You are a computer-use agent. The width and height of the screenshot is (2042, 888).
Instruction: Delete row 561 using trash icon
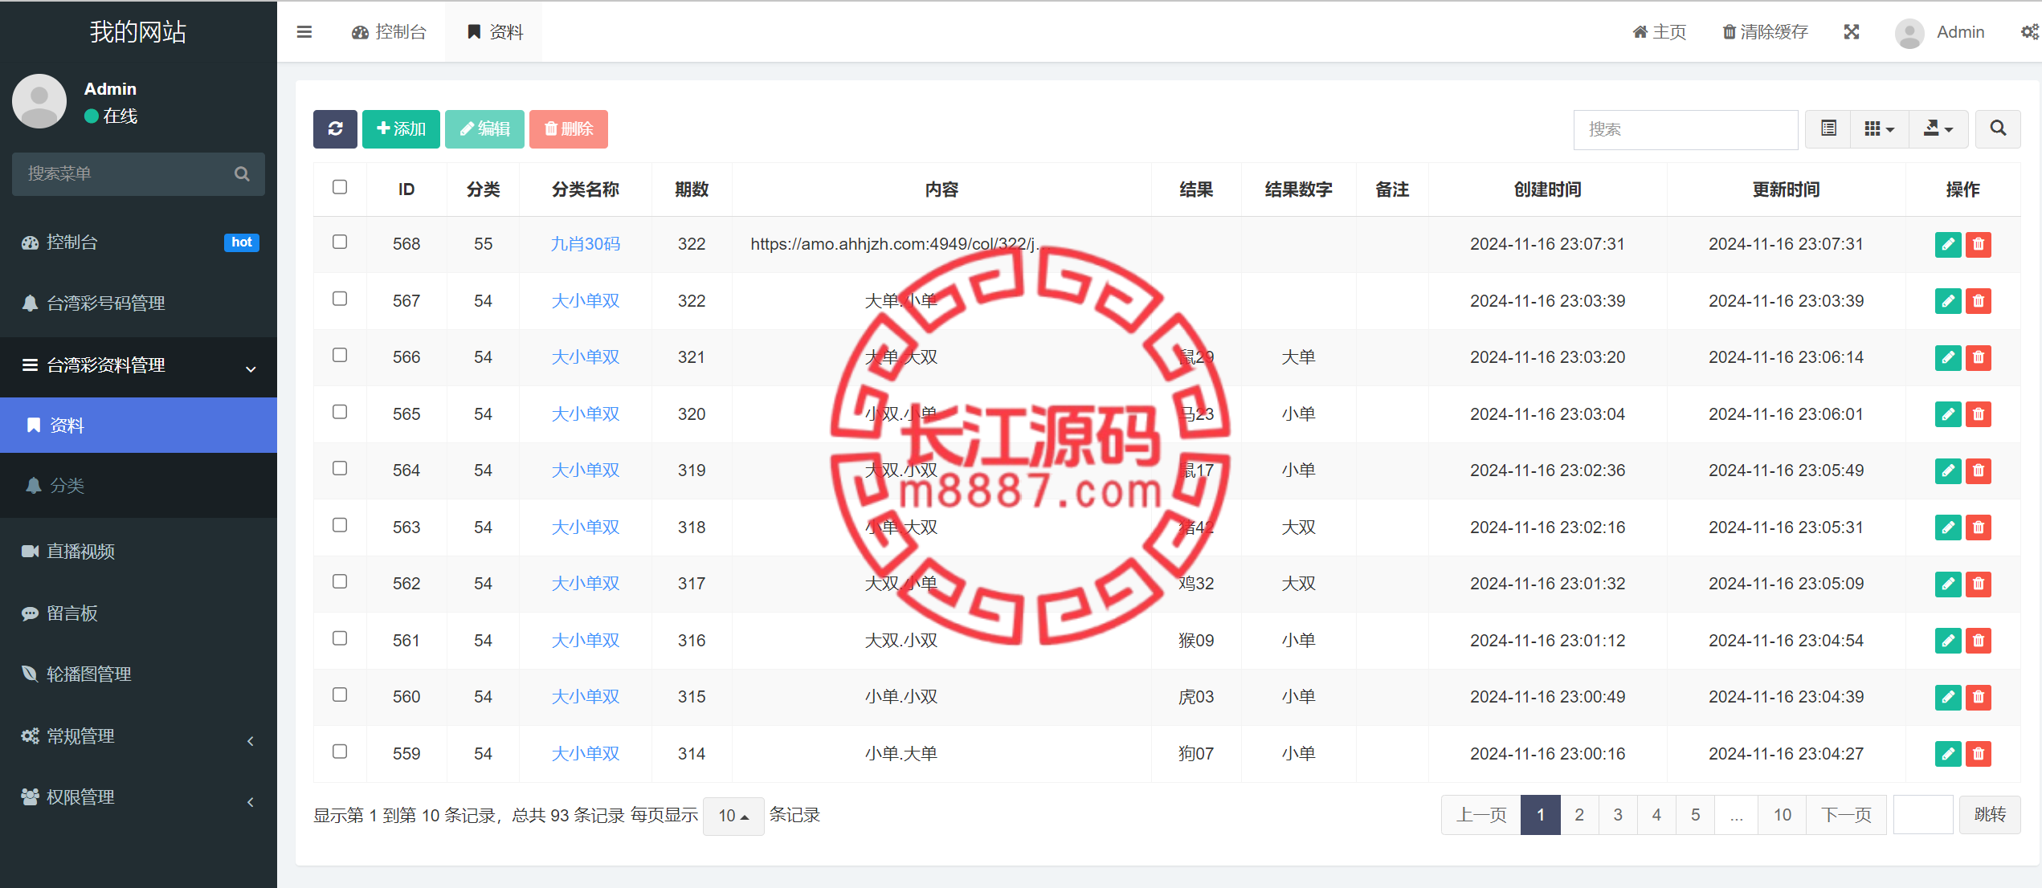pyautogui.click(x=1979, y=641)
